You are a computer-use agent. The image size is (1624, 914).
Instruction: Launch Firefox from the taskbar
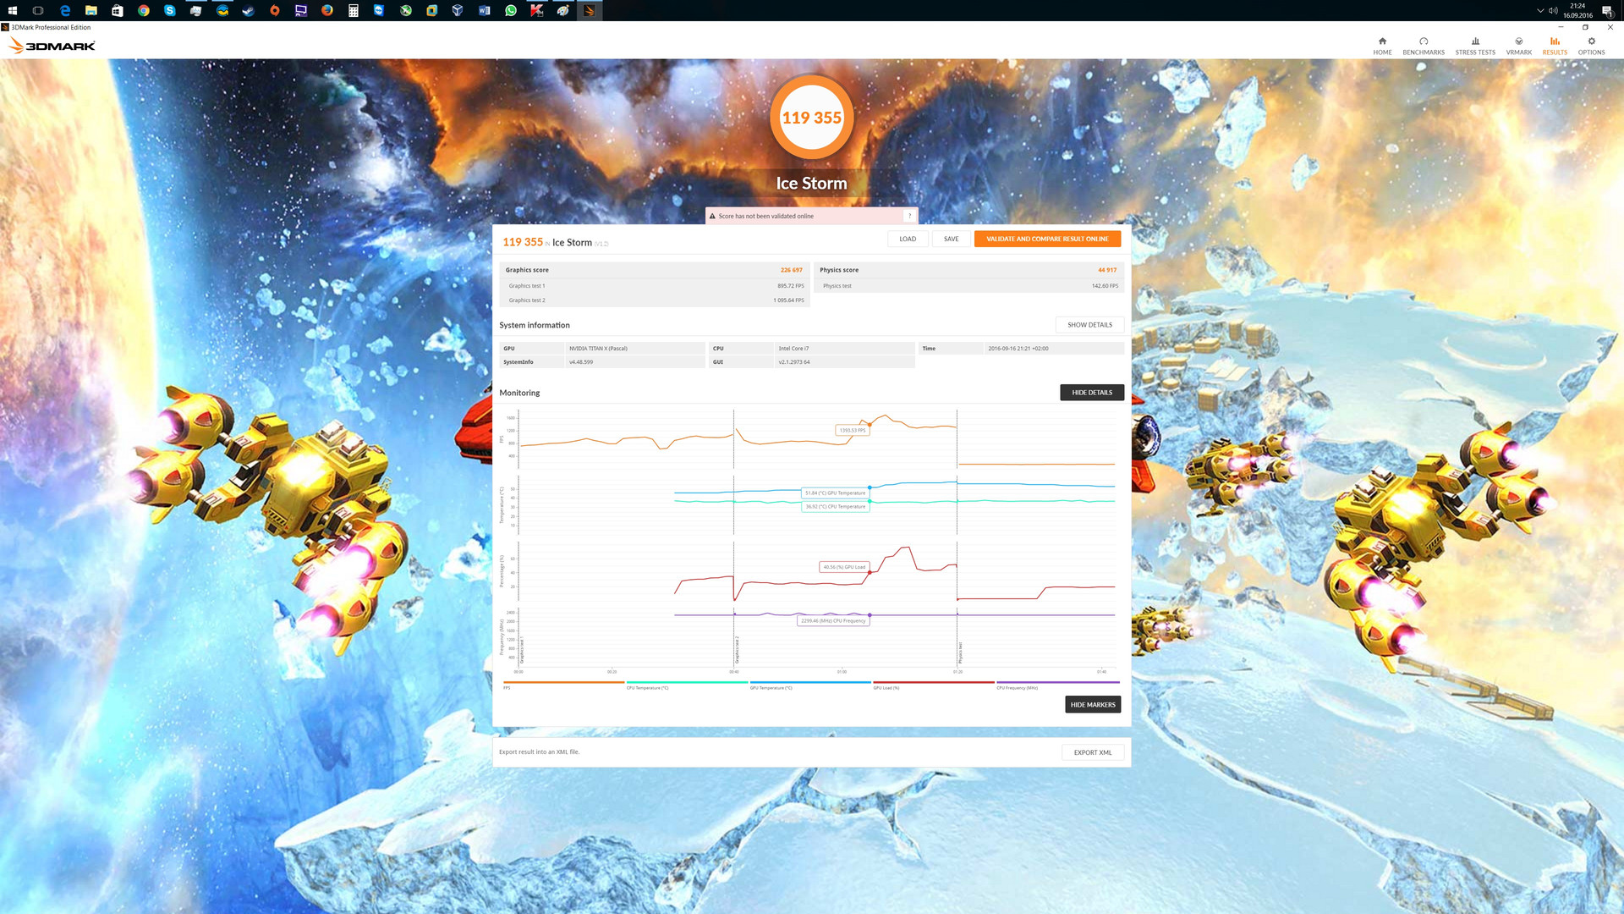(327, 10)
